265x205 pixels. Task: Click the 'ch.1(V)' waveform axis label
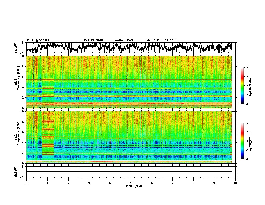pos(16,48)
